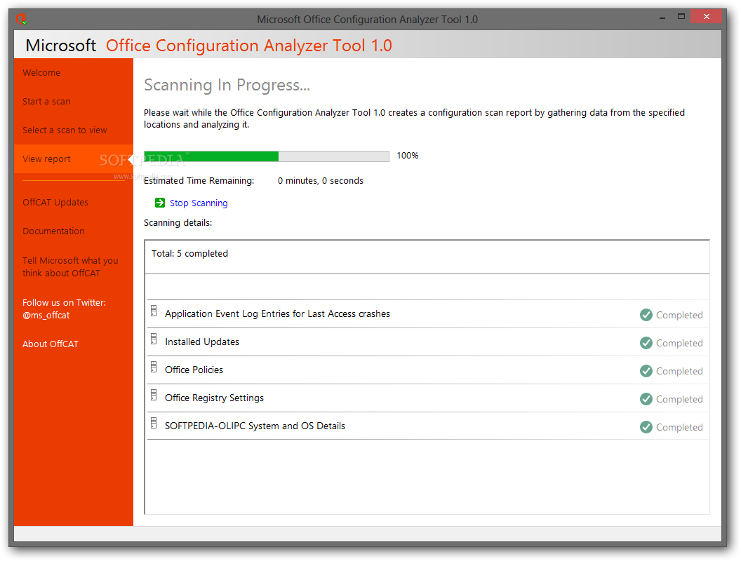Click 'Completed' status text for Installed Updates
Image resolution: width=741 pixels, height=561 pixels.
679,344
